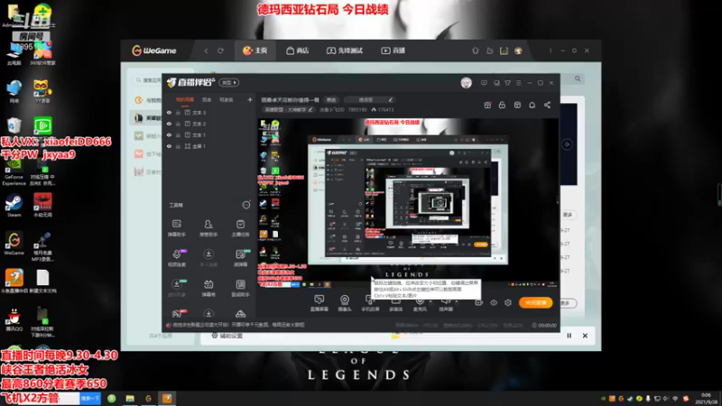Open the video co-stream tool with microphone icon

pos(176,258)
